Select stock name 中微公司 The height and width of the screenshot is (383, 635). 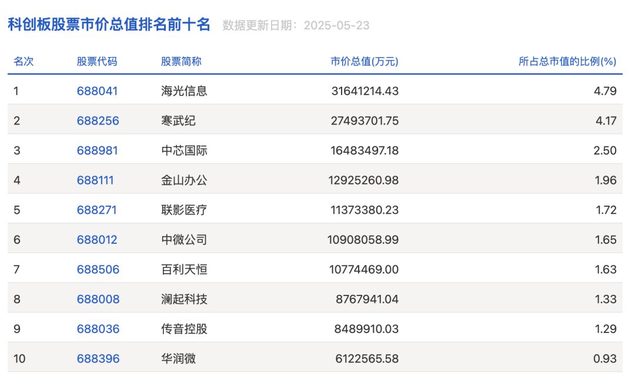184,240
